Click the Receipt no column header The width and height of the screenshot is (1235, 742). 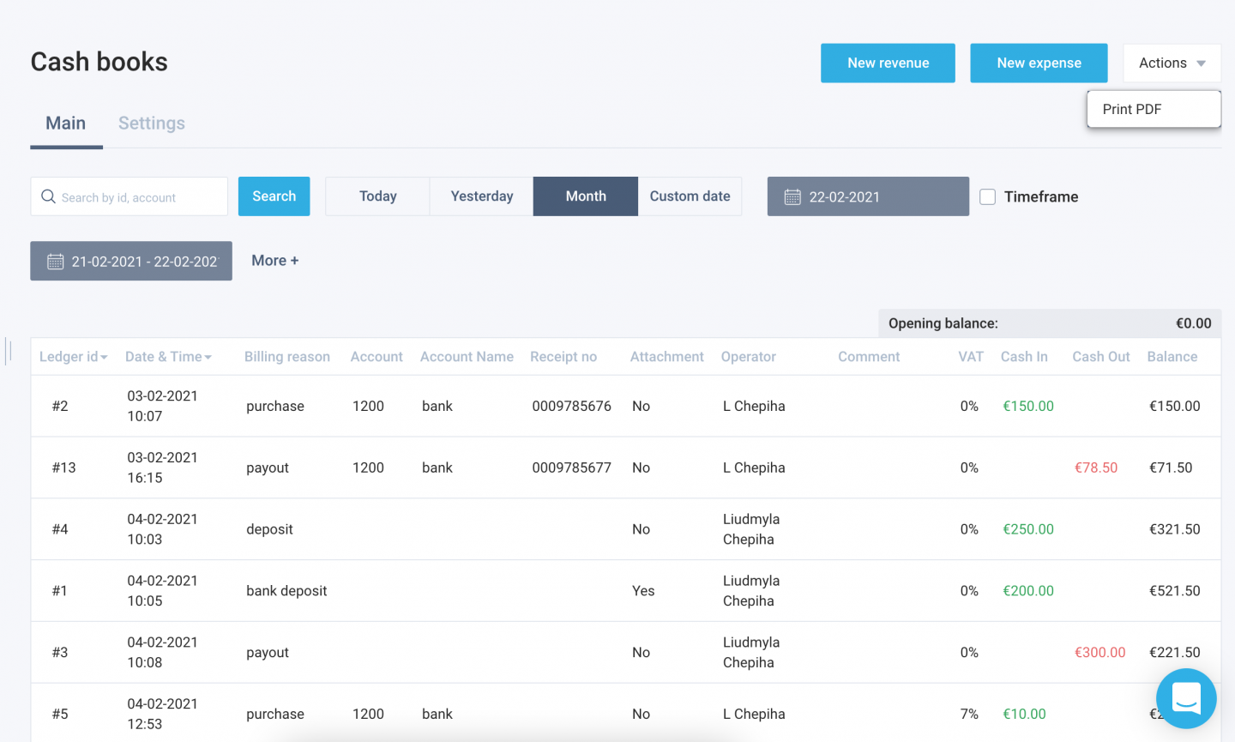(x=563, y=357)
